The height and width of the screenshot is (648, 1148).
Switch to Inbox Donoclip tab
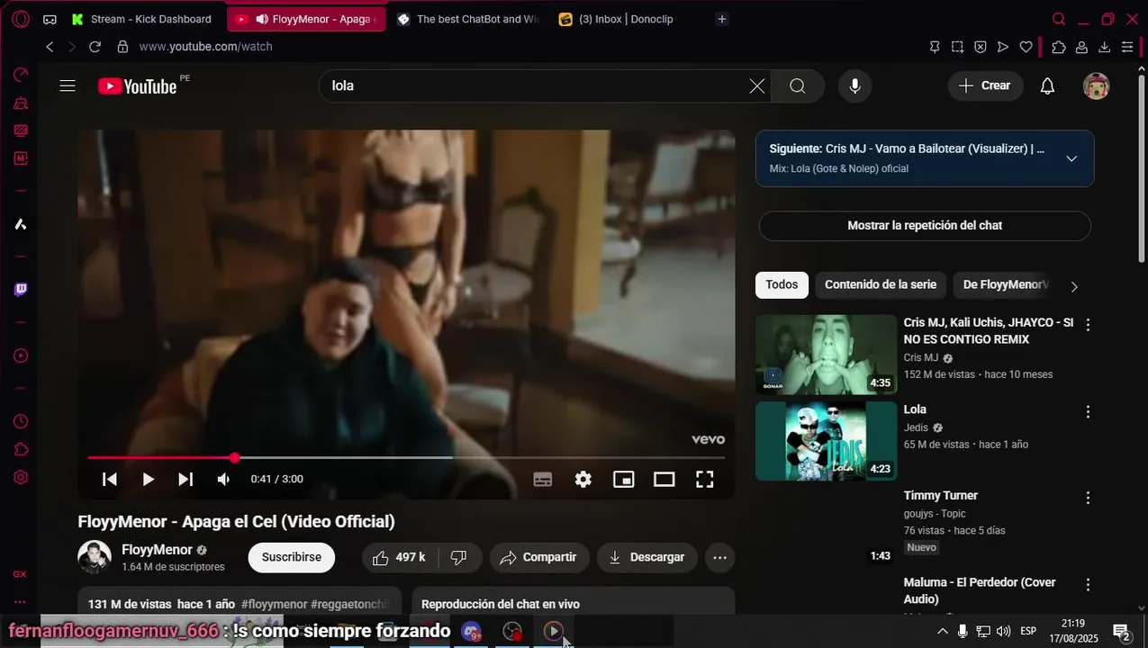coord(628,19)
